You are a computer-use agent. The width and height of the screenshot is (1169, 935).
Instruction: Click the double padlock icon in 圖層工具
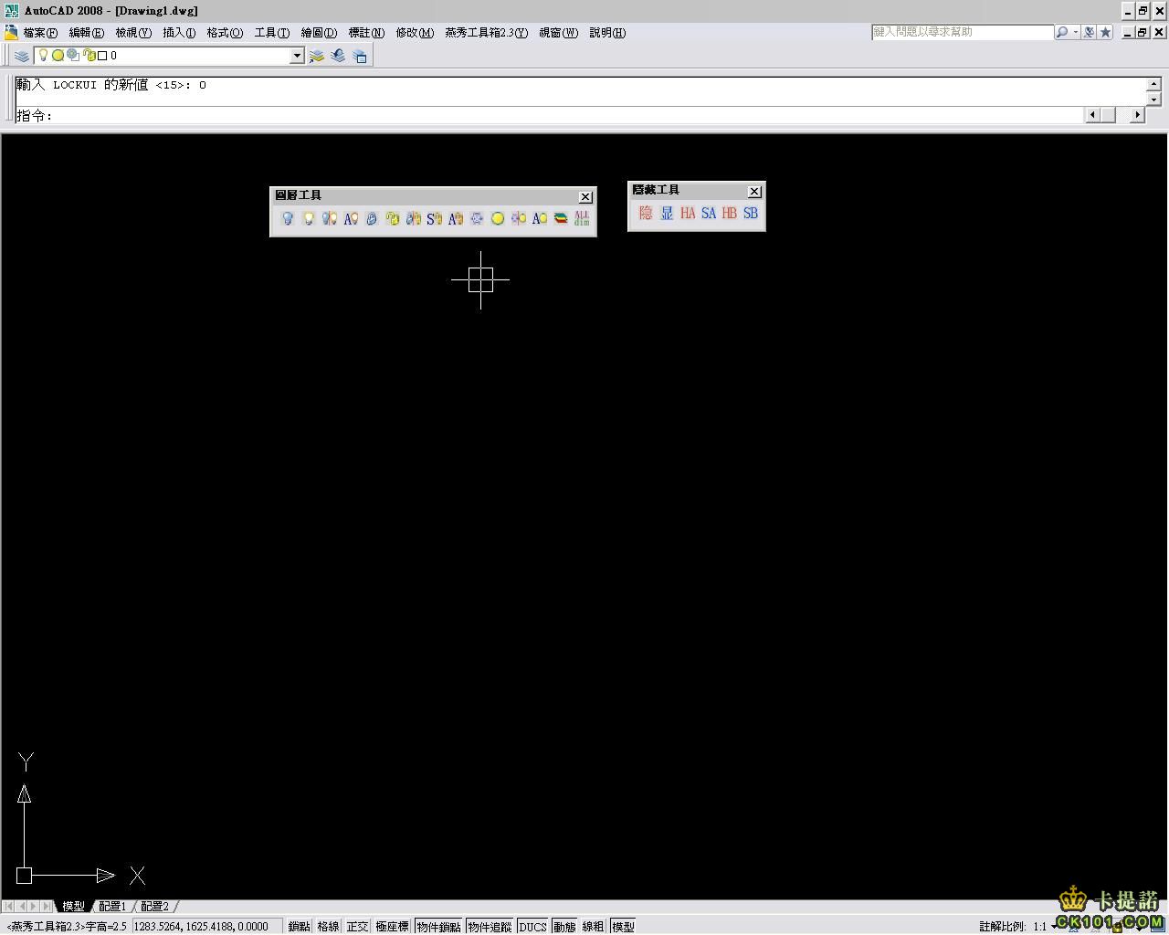point(414,218)
